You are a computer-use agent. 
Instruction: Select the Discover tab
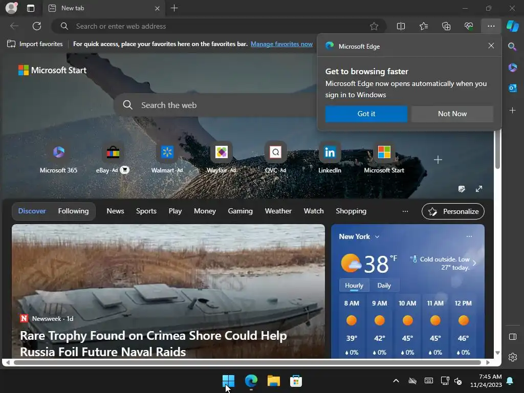pyautogui.click(x=32, y=211)
